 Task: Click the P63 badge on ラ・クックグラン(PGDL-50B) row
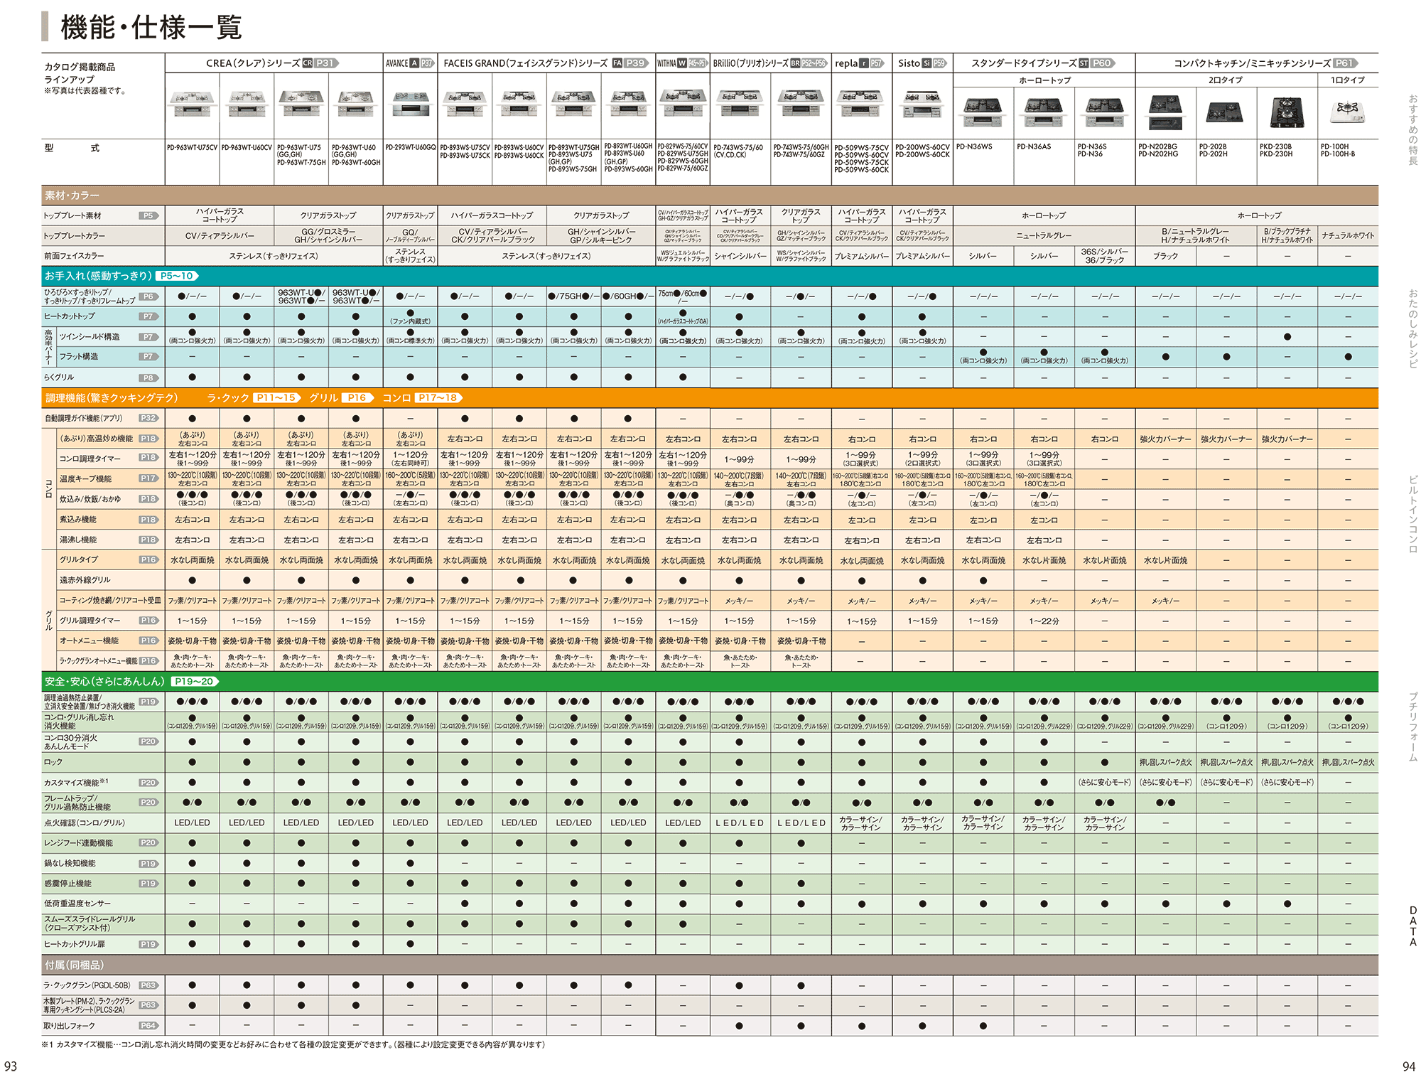[148, 985]
